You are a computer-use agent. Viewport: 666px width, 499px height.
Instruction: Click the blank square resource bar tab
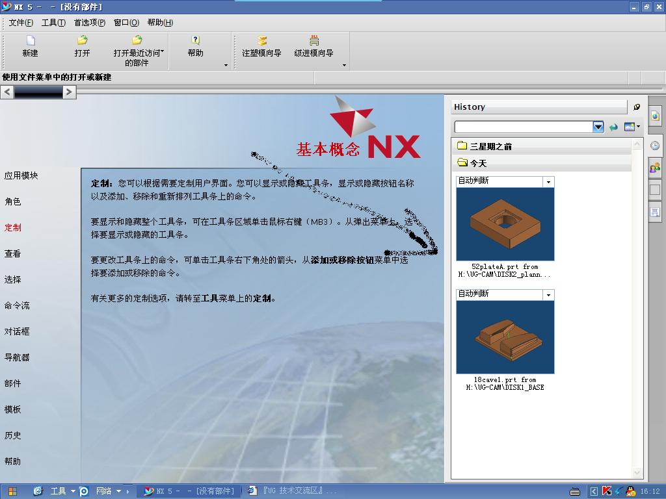pos(655,190)
